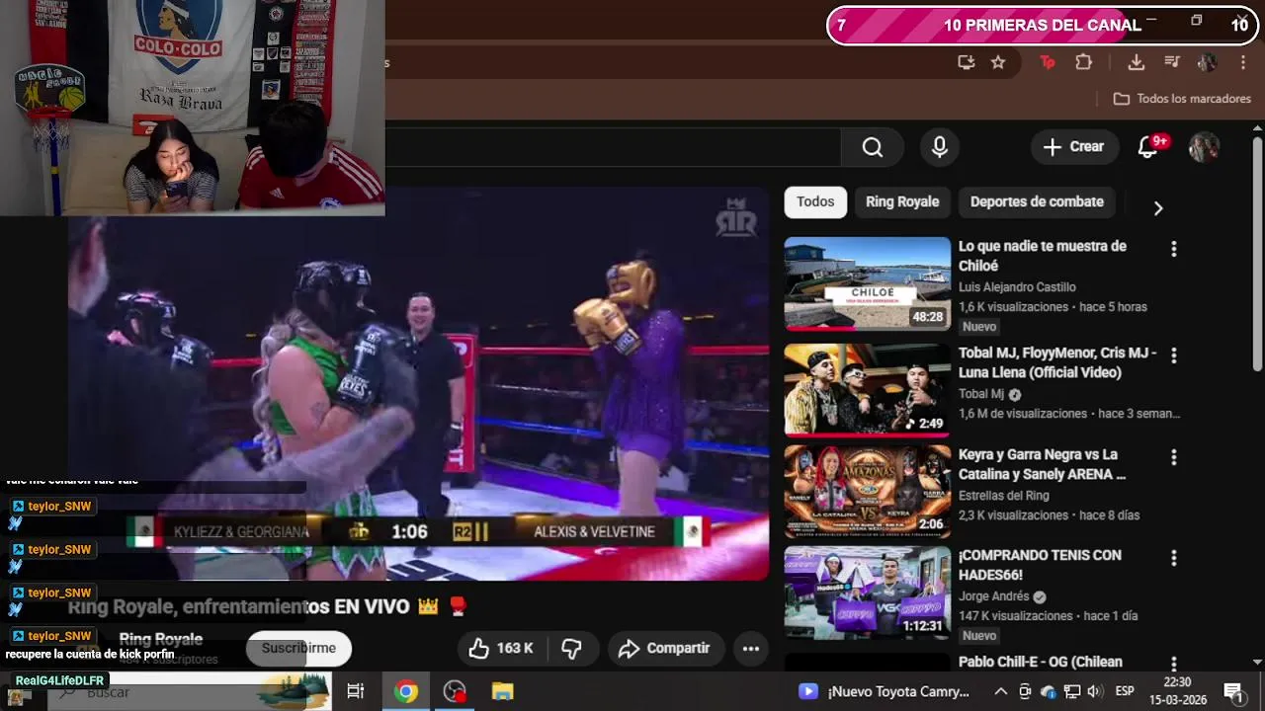Image resolution: width=1265 pixels, height=711 pixels.
Task: Open Luis Alejandro Castillo channel
Action: point(1017,287)
